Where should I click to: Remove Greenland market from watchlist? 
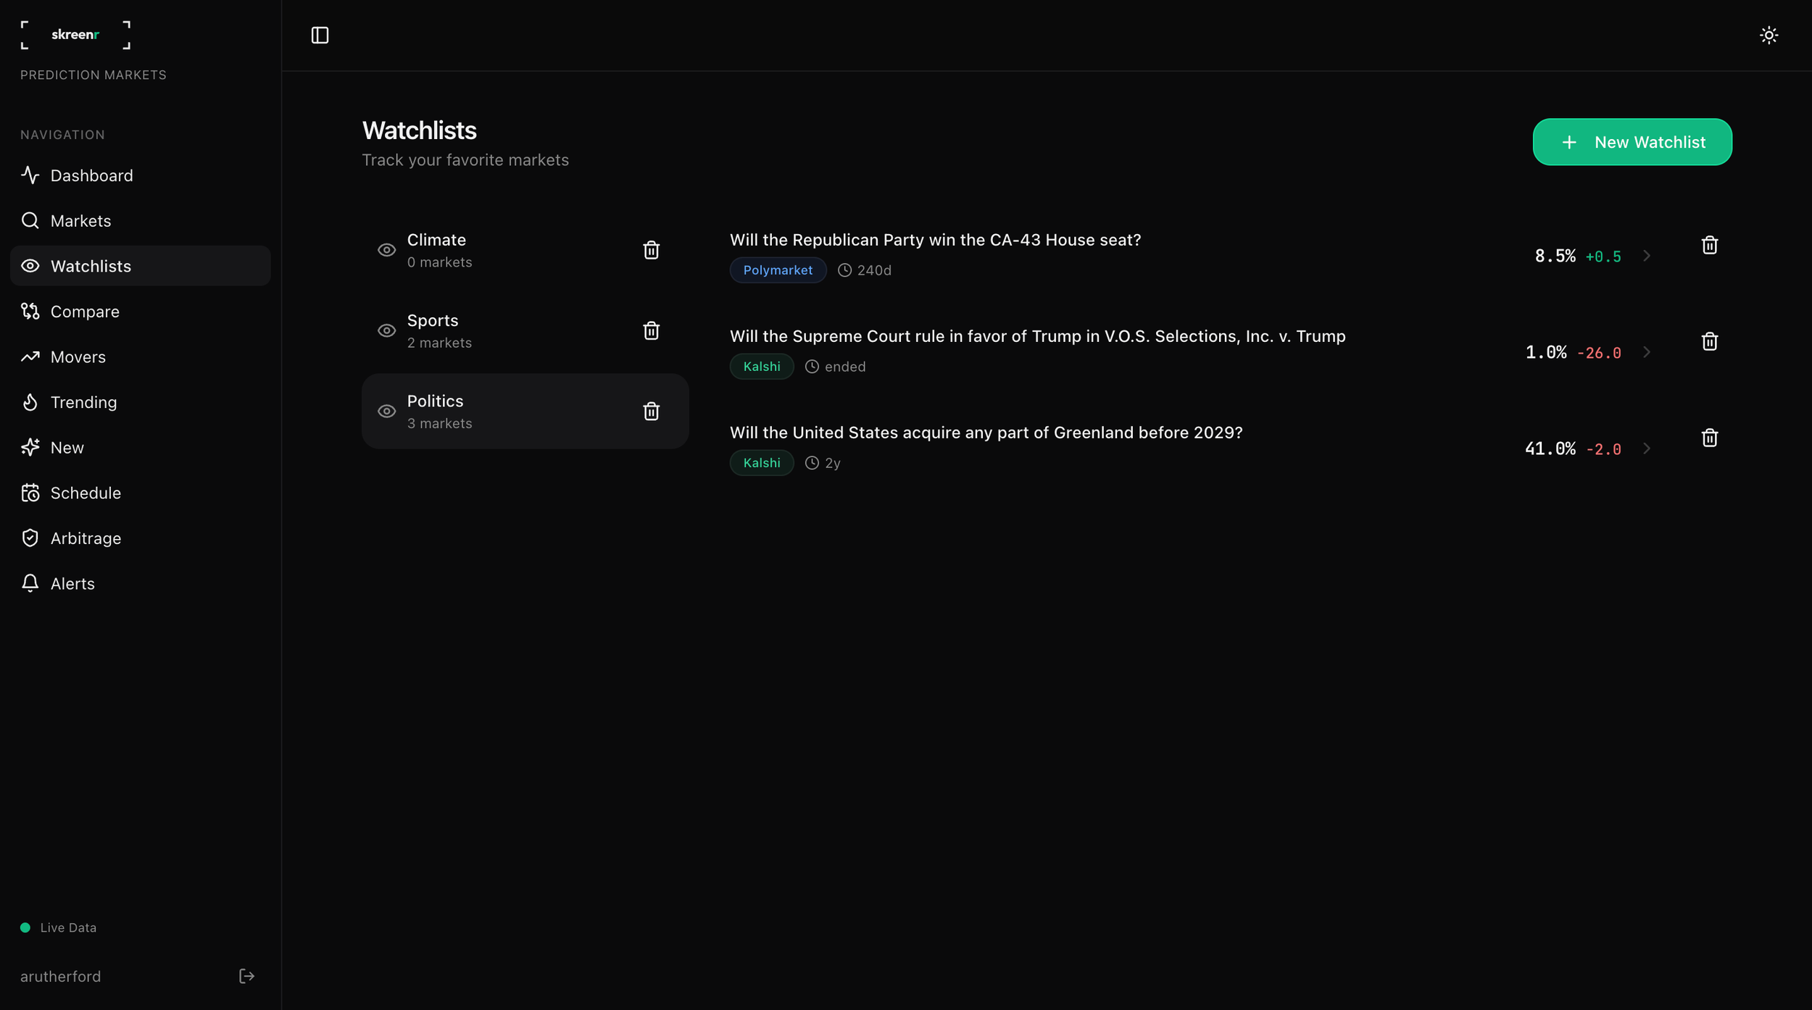(1709, 438)
